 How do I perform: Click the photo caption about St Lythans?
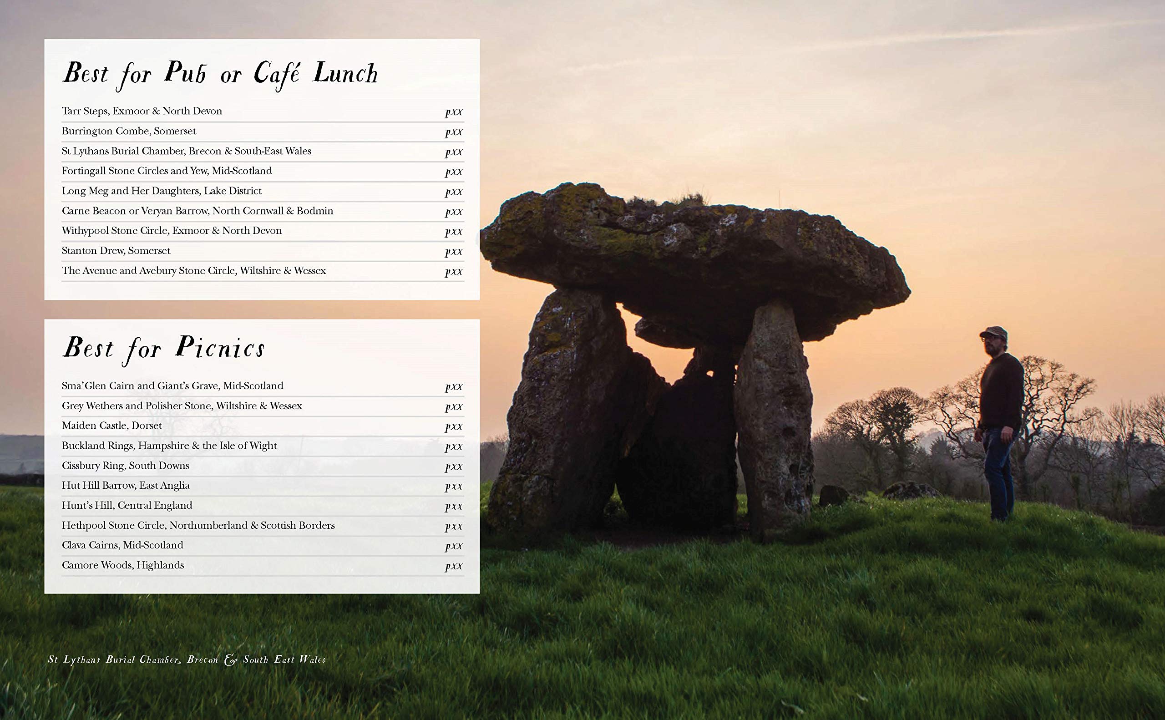pos(187,659)
